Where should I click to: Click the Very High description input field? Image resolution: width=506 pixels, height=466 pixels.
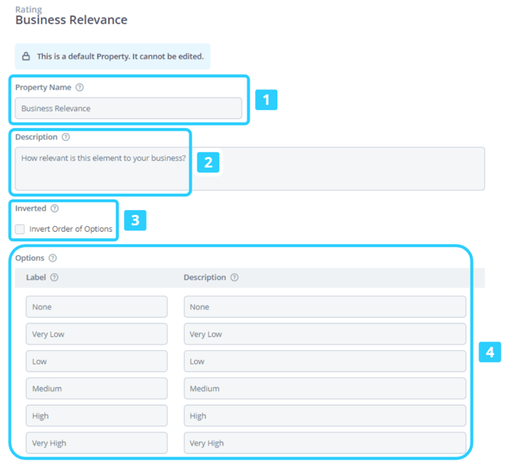(325, 443)
